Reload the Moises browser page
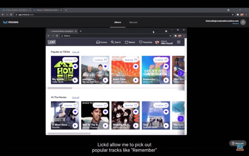 click(x=11, y=15)
